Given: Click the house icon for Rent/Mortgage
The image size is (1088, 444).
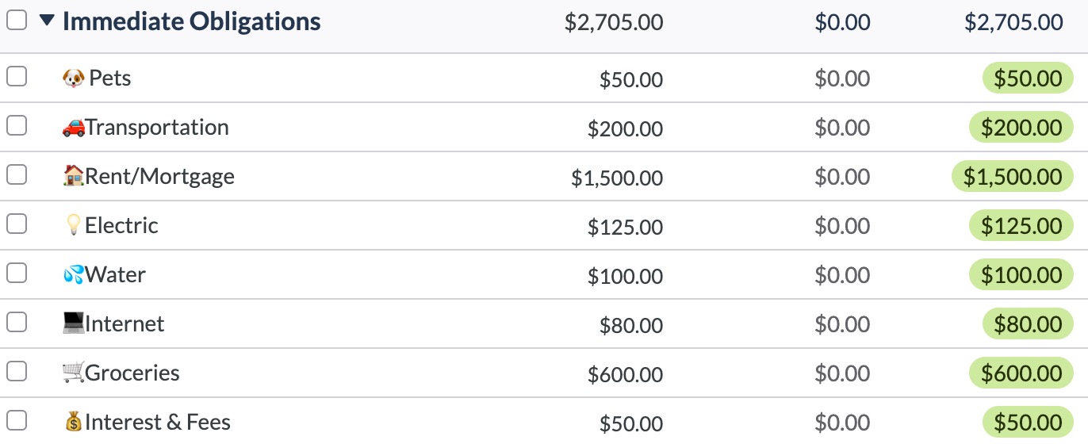Looking at the screenshot, I should 73,176.
